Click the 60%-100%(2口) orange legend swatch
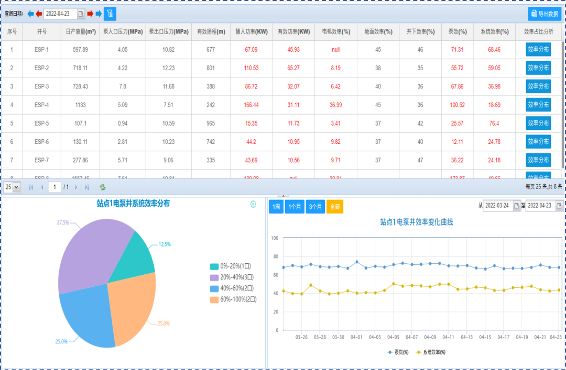 (x=214, y=300)
